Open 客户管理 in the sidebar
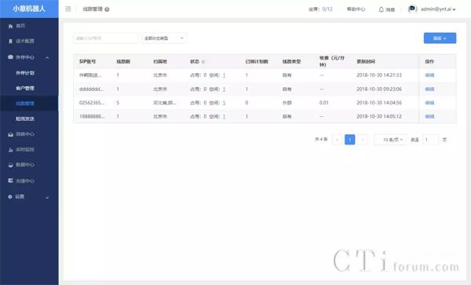The image size is (471, 285). [x=25, y=88]
